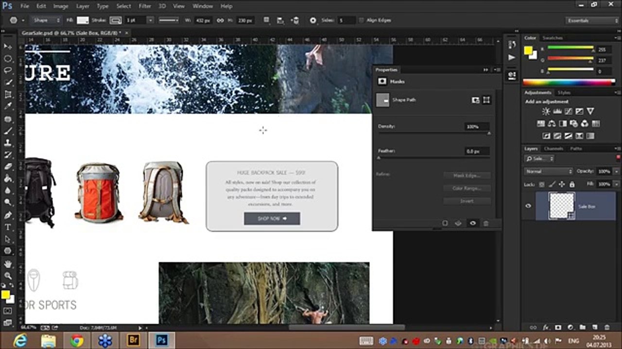Select the Horizontal Type tool
622x349 pixels.
pos(8,227)
